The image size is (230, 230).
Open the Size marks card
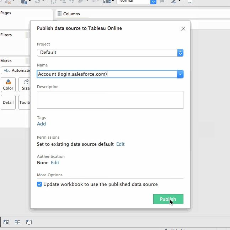point(25,85)
